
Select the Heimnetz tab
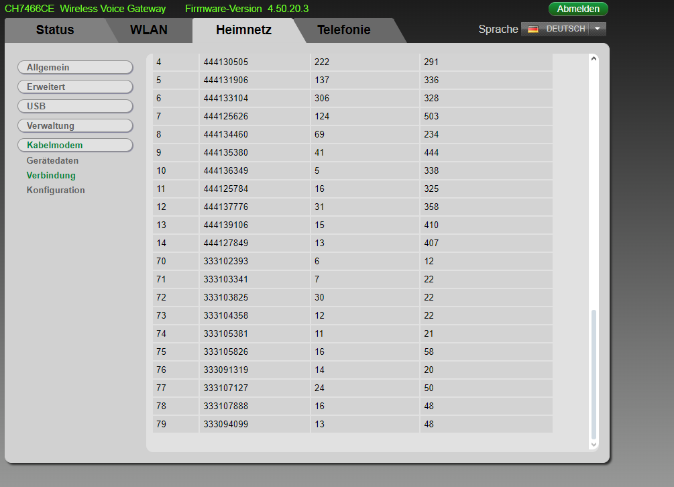point(243,30)
